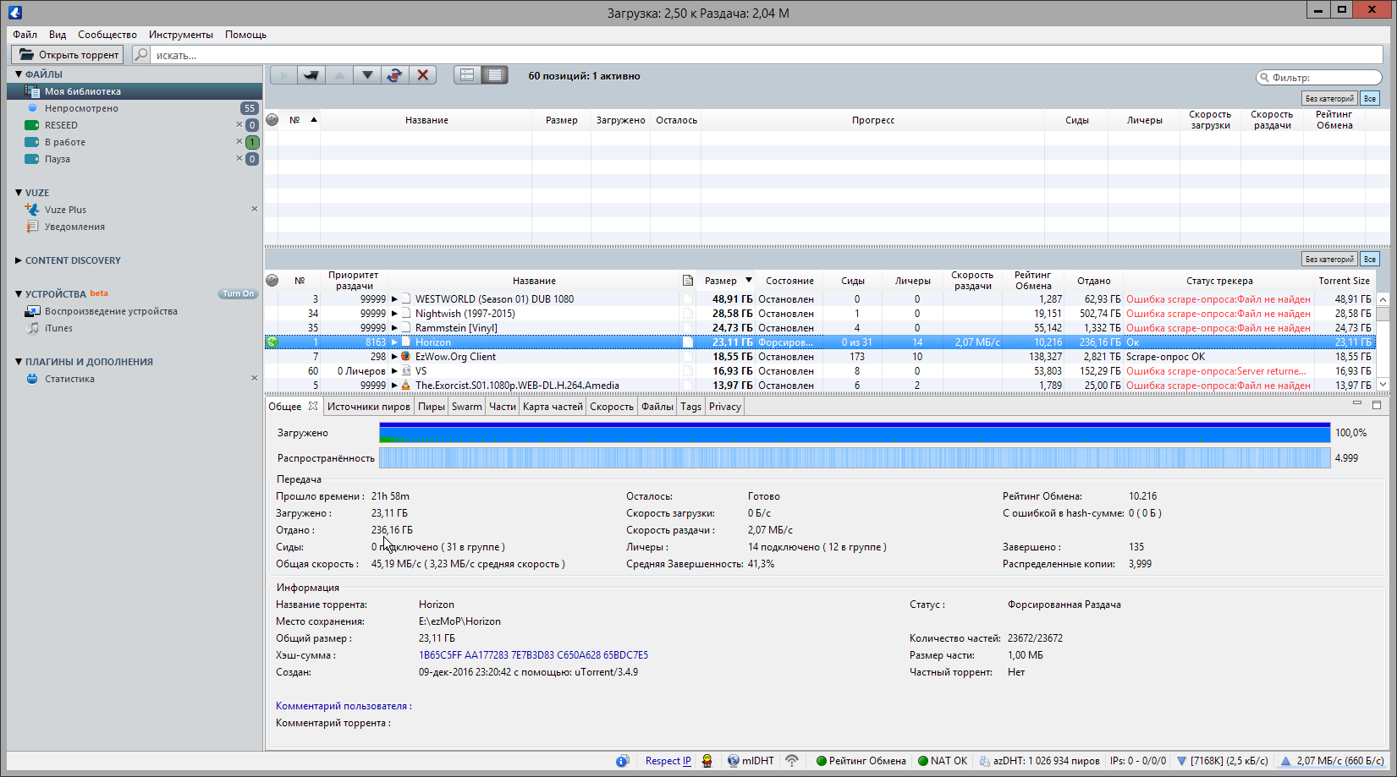The height and width of the screenshot is (777, 1397).
Task: Click lower Все category button
Action: coord(1370,260)
